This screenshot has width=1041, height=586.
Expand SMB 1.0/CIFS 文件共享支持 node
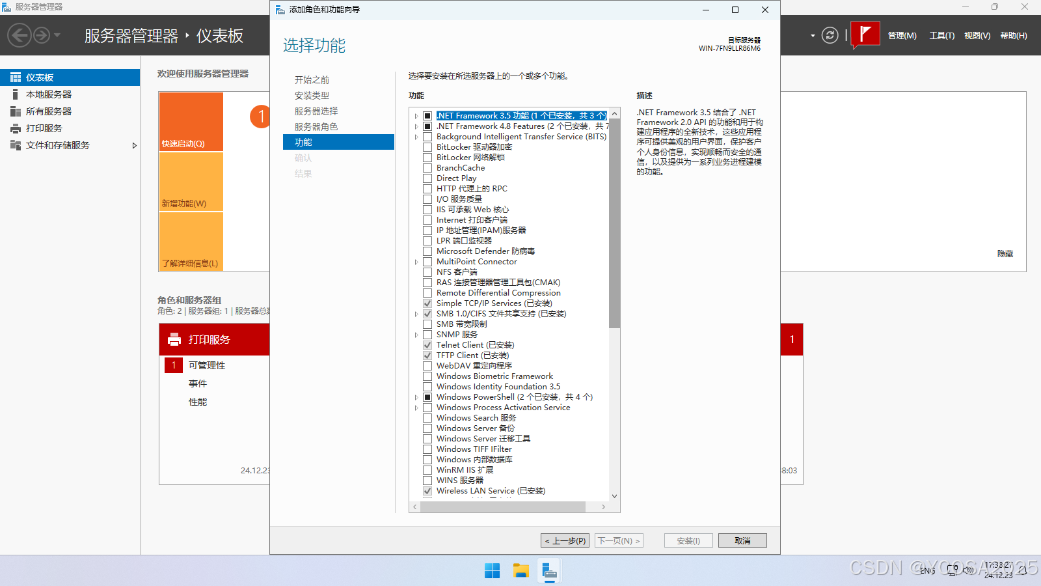tap(416, 314)
